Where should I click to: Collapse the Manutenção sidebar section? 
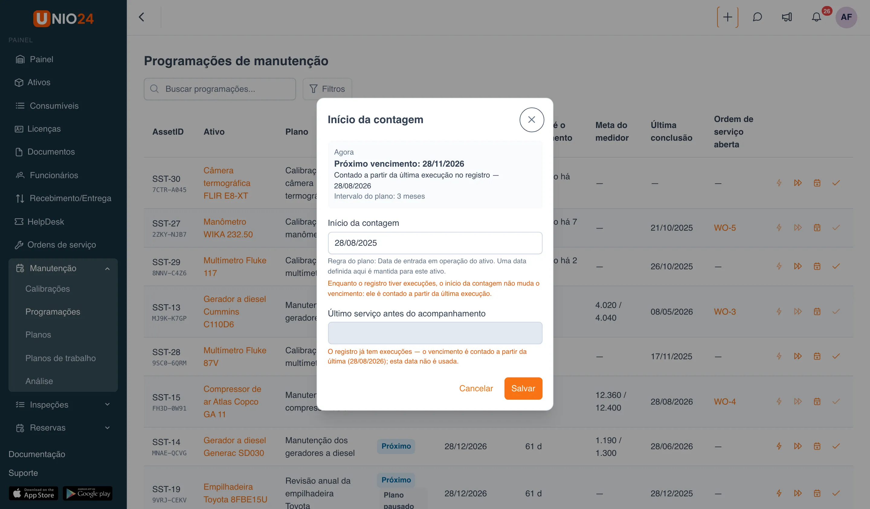(63, 268)
